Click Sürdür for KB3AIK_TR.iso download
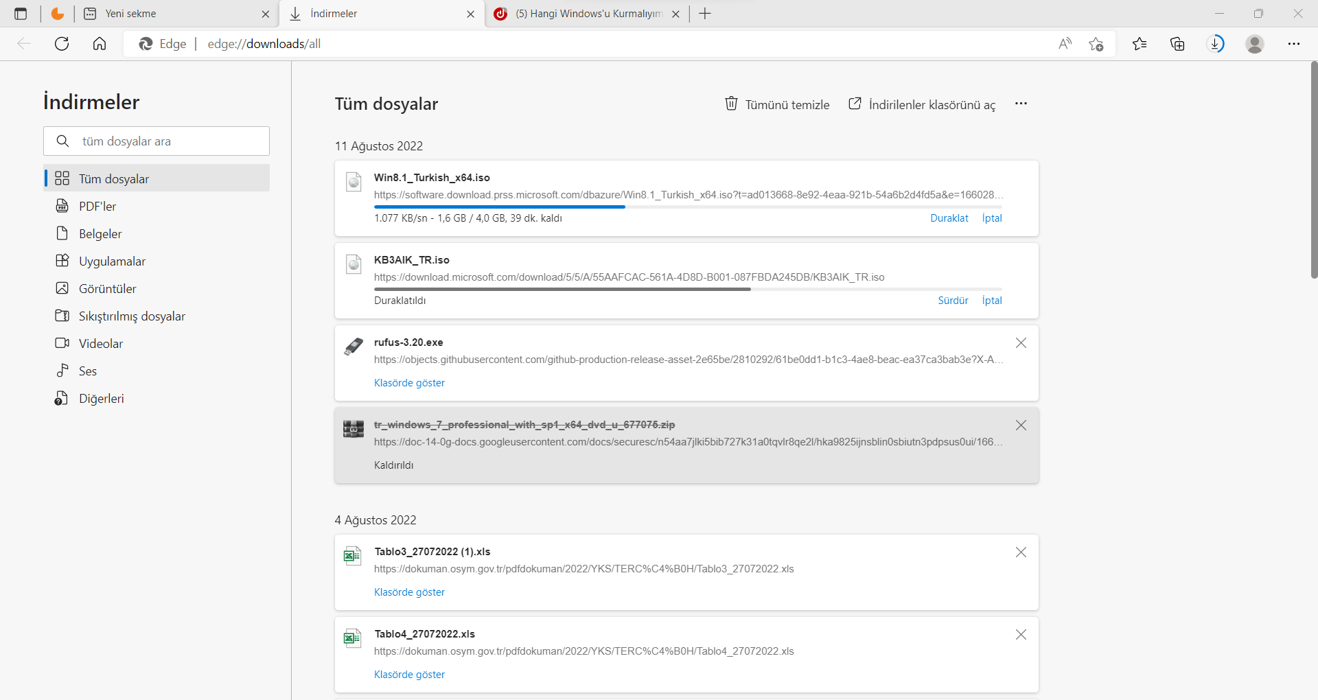Screen dimensions: 1318x700 pyautogui.click(x=953, y=301)
